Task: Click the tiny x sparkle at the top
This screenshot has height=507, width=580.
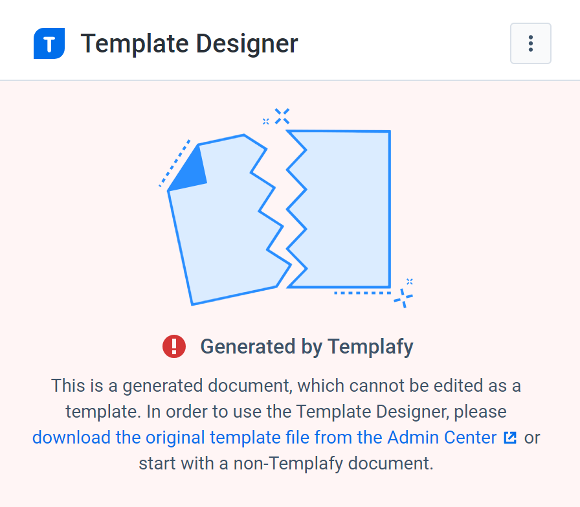Action: pyautogui.click(x=265, y=121)
